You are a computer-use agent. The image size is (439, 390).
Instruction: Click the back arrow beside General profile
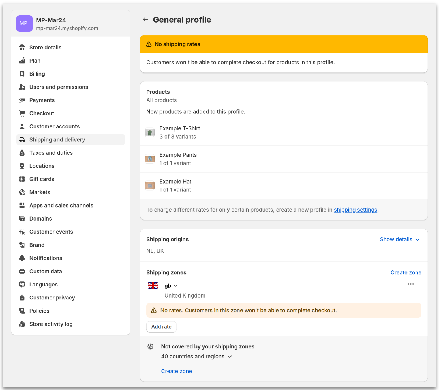(x=145, y=19)
